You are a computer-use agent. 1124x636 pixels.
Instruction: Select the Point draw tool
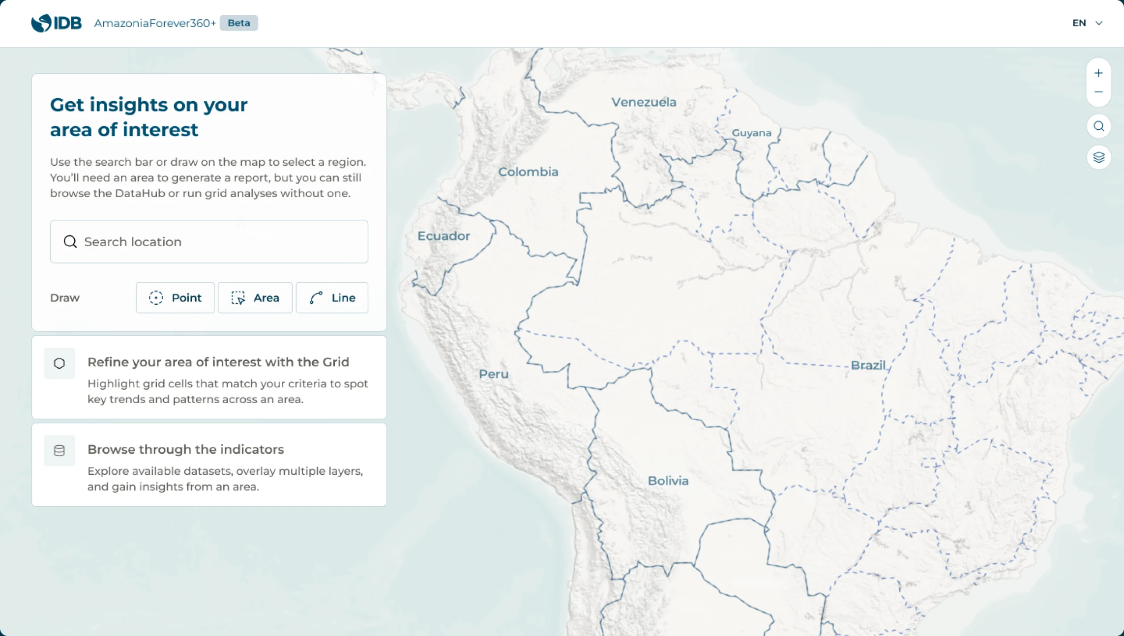175,297
